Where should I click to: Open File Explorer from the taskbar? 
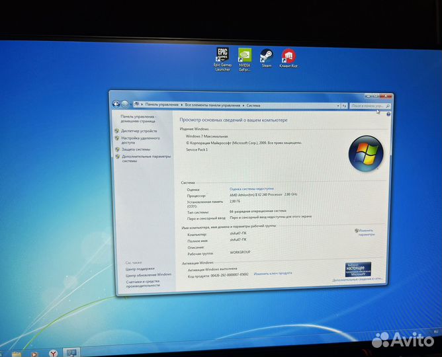pyautogui.click(x=17, y=354)
